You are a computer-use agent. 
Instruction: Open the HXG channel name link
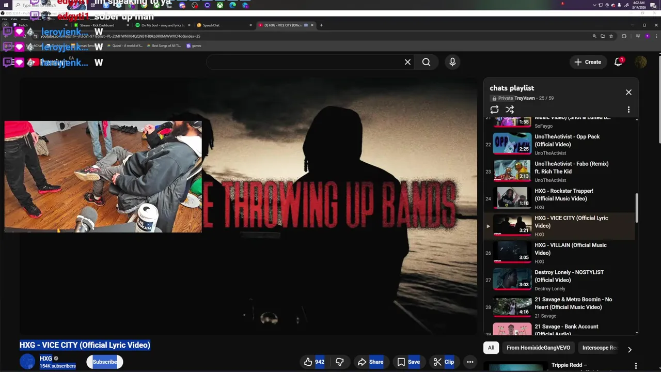point(46,358)
